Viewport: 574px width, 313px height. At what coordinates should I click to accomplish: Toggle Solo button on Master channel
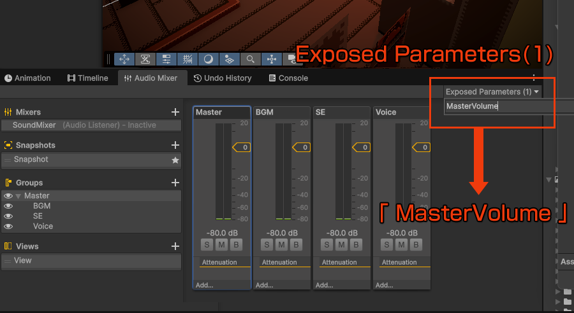coord(207,245)
